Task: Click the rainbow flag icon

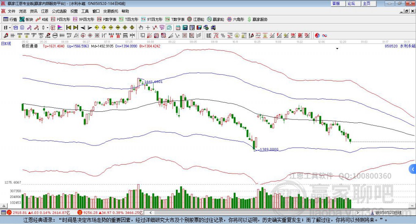Action: click(60, 28)
